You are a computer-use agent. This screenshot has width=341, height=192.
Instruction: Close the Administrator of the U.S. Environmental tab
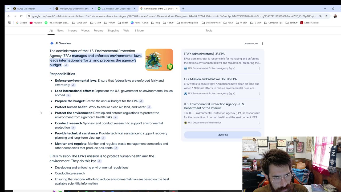pyautogui.click(x=177, y=9)
